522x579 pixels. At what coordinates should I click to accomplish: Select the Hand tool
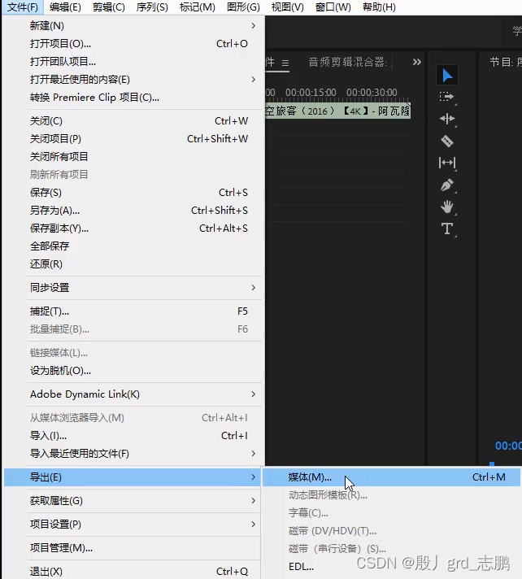[x=447, y=207]
